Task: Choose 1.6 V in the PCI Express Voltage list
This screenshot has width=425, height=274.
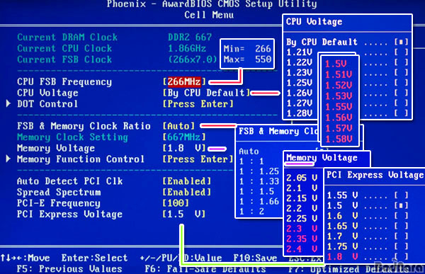Action: [x=342, y=216]
